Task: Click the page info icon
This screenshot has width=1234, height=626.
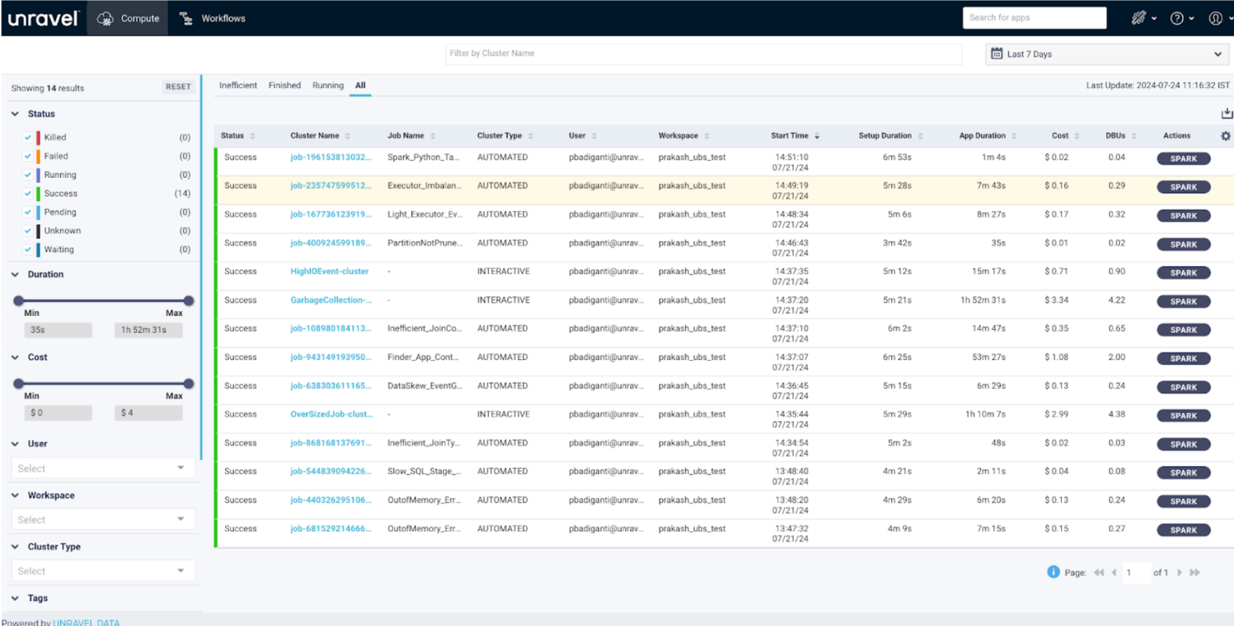Action: [x=1053, y=572]
